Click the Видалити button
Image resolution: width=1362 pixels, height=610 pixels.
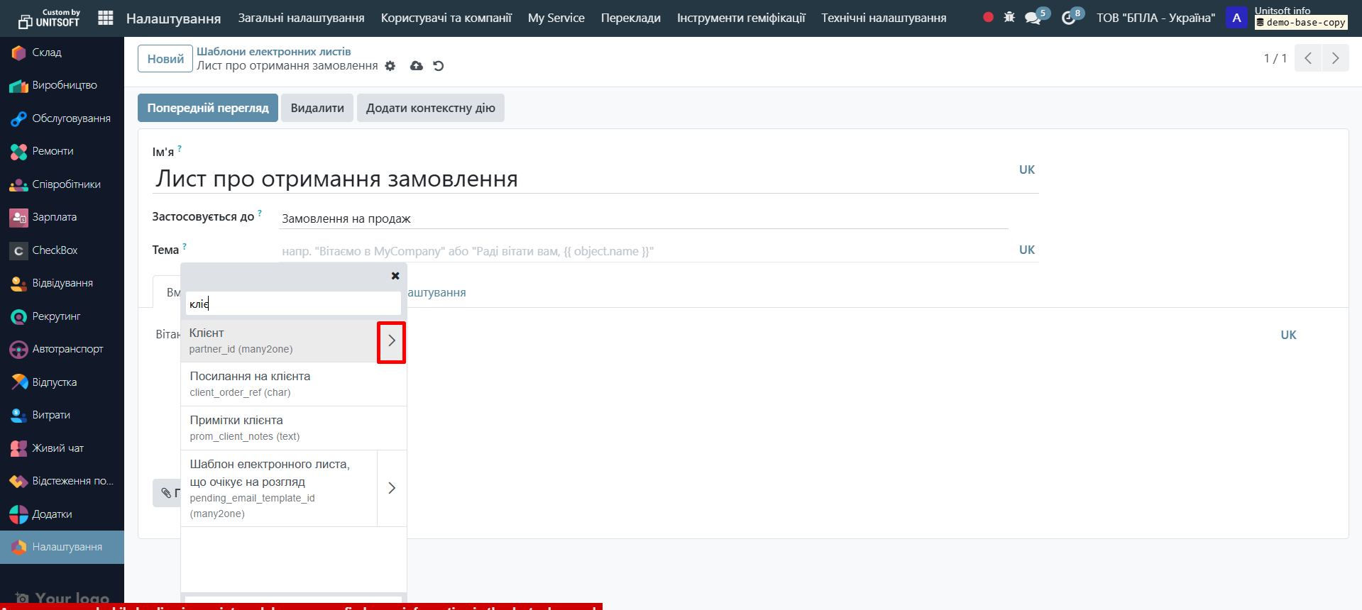pos(317,108)
